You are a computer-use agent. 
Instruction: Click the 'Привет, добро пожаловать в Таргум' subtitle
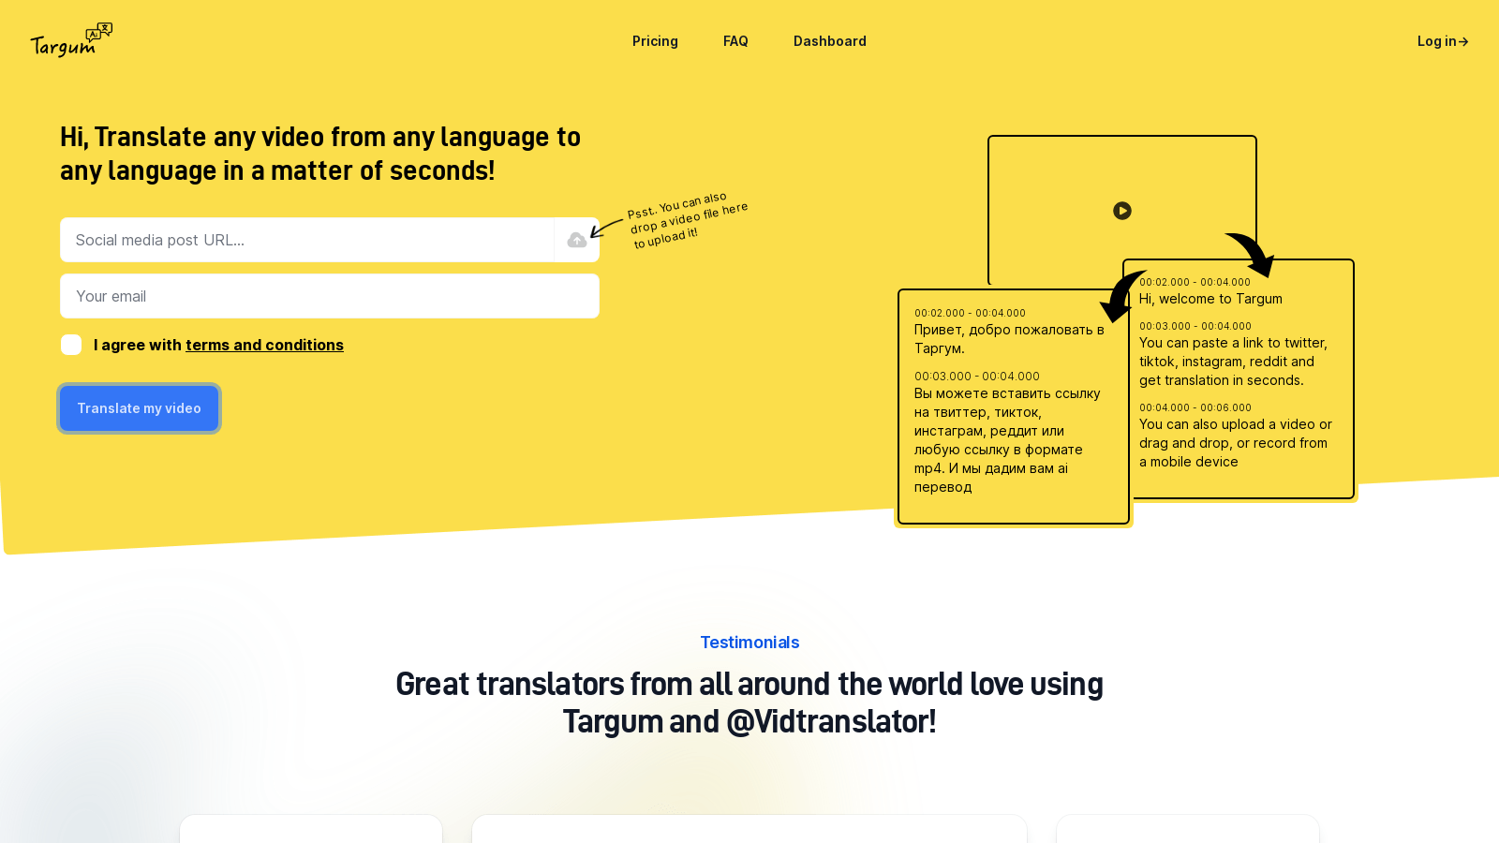(1009, 339)
